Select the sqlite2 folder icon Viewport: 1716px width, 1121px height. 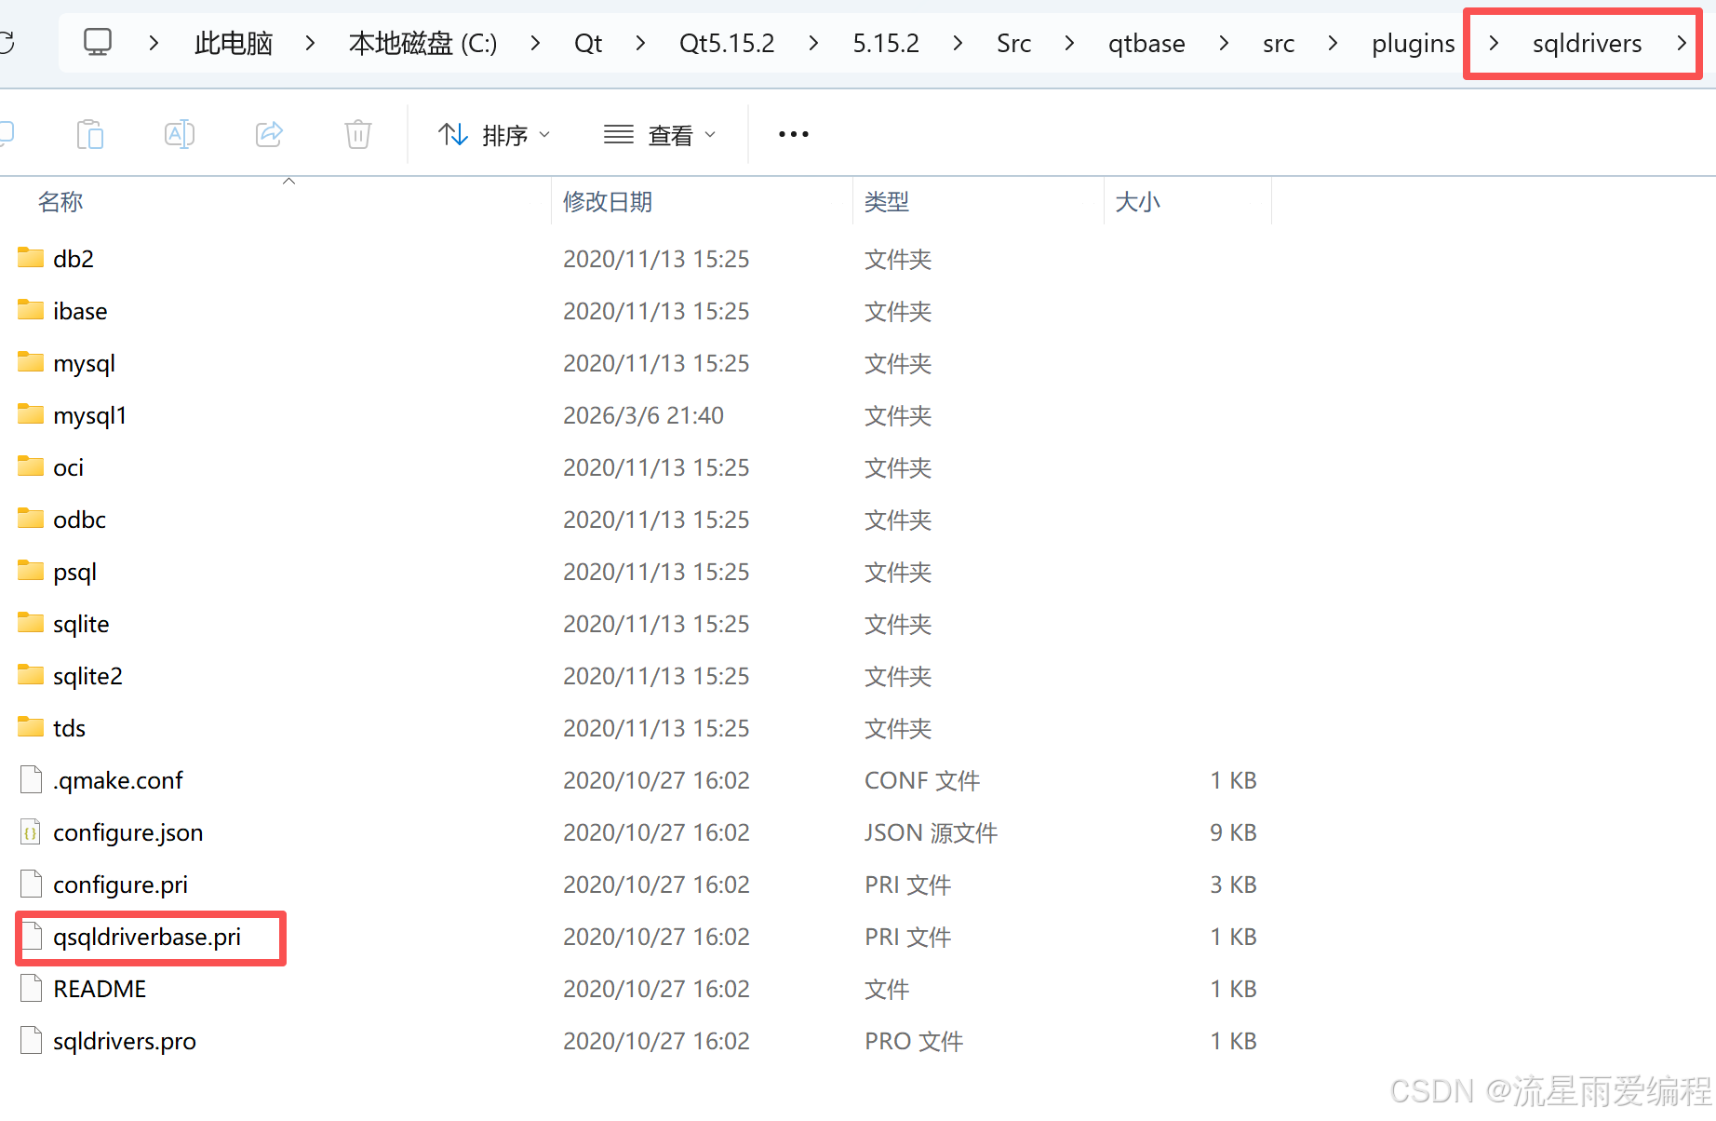click(31, 675)
